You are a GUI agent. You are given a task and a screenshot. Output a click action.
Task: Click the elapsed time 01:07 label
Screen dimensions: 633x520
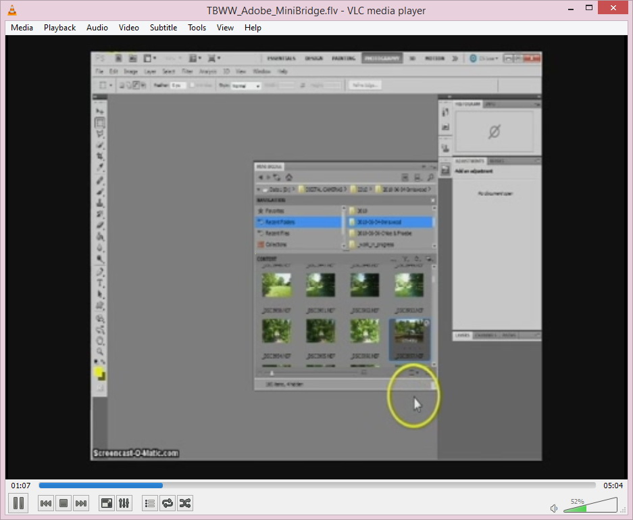click(20, 486)
